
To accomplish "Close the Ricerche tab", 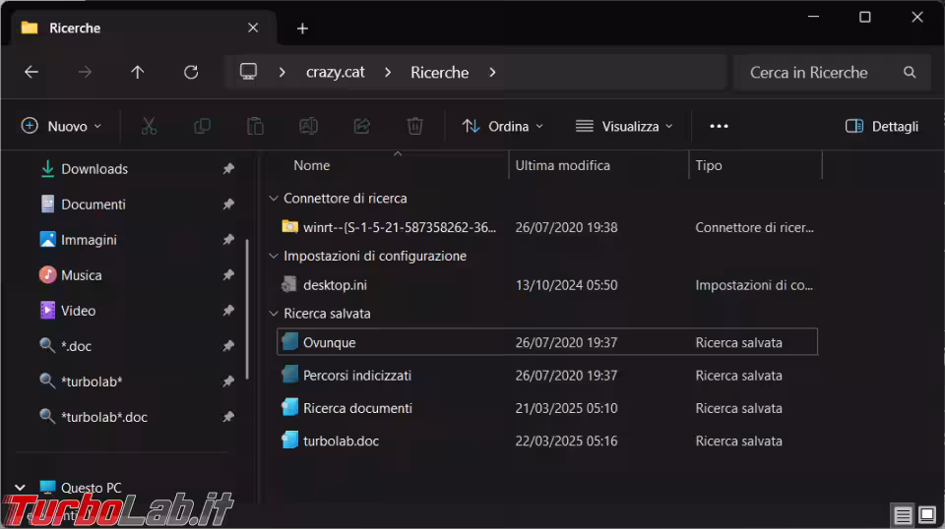I will (253, 28).
